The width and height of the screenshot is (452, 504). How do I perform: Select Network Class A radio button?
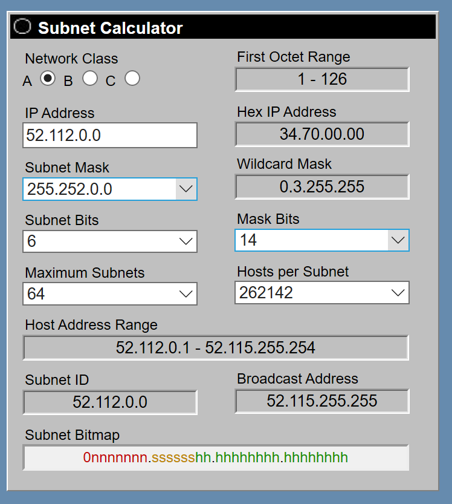(x=48, y=78)
